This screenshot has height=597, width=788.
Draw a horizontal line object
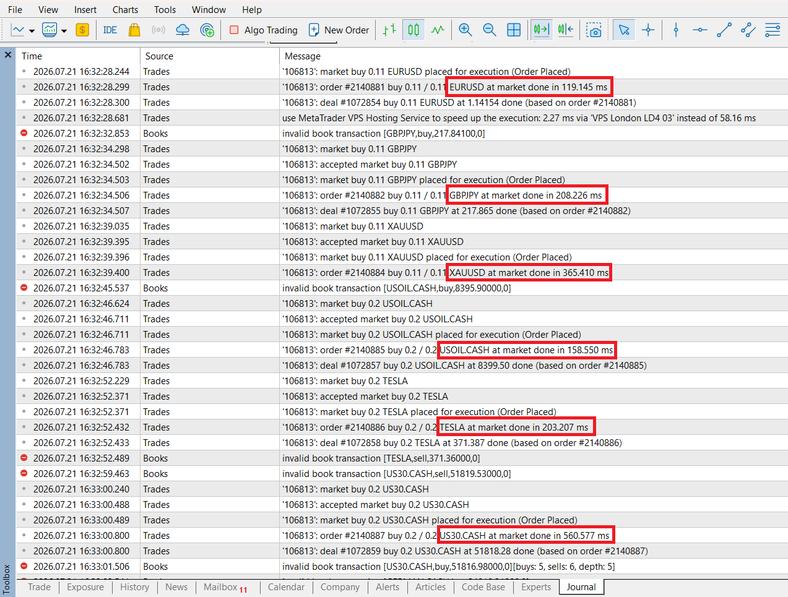click(x=700, y=30)
